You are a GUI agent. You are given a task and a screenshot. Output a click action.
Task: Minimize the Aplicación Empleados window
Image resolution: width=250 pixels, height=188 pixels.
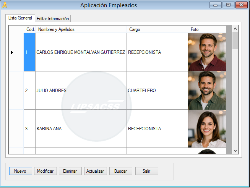(x=215, y=5)
